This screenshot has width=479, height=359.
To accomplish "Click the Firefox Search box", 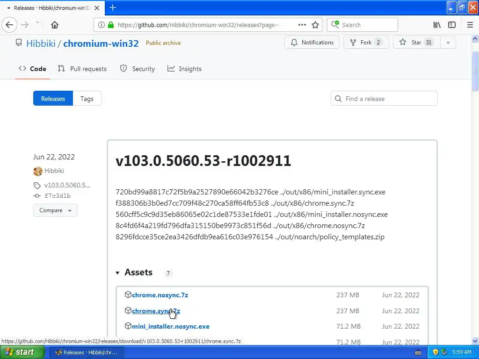I will pyautogui.click(x=363, y=25).
